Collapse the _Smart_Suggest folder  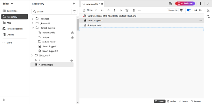33,28
